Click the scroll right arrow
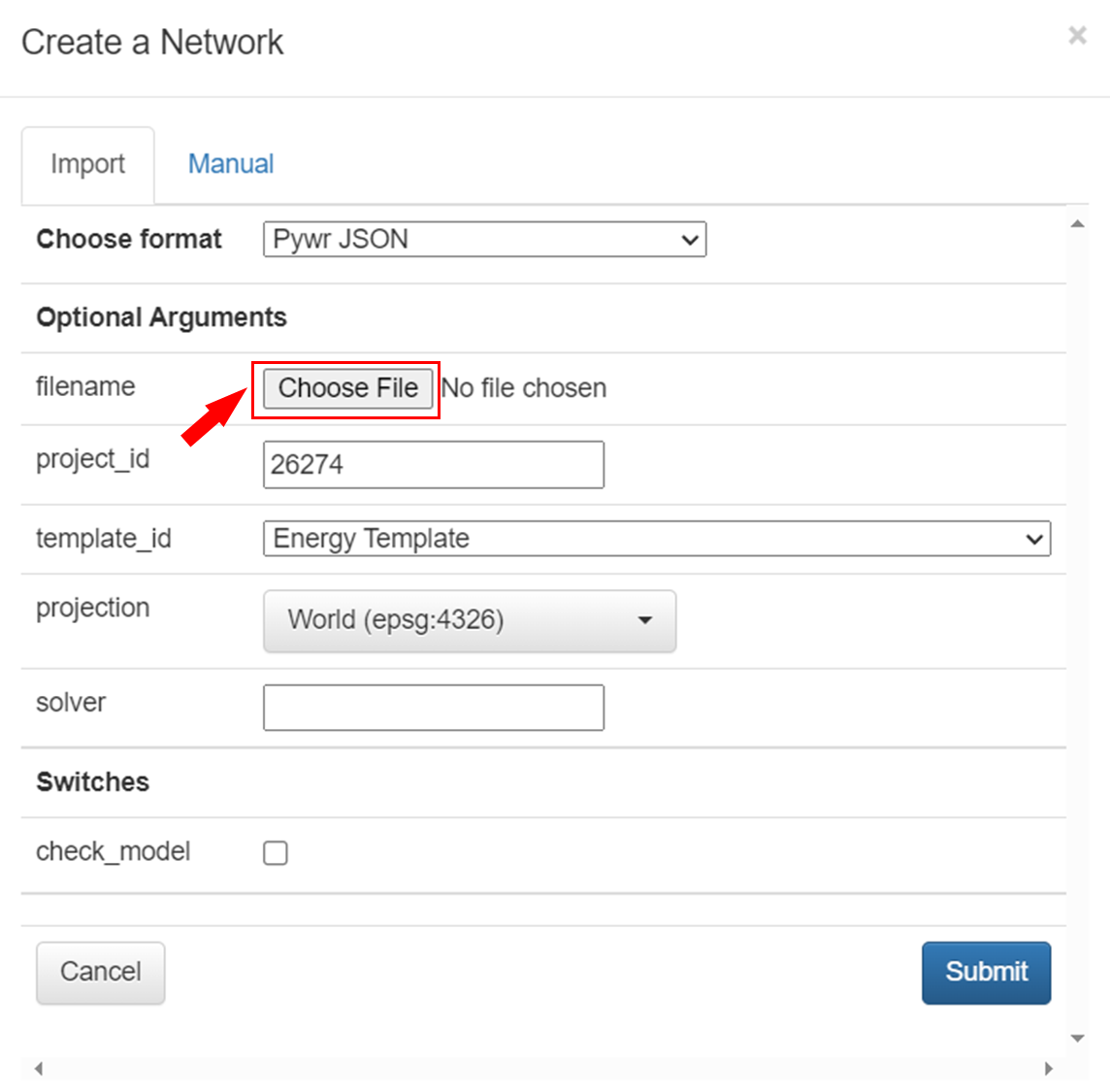The width and height of the screenshot is (1110, 1092). (x=1049, y=1069)
